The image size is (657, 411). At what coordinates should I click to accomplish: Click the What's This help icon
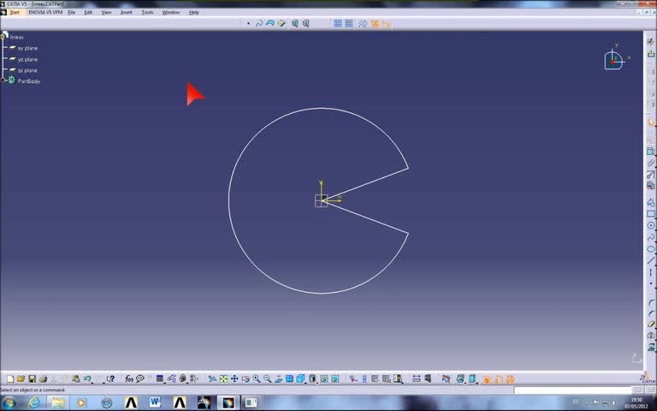point(110,379)
